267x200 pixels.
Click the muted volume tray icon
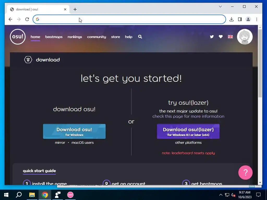pyautogui.click(x=233, y=195)
